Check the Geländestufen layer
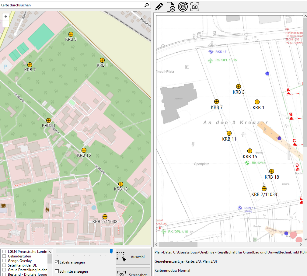This screenshot has height=276, width=307. (x=4, y=256)
